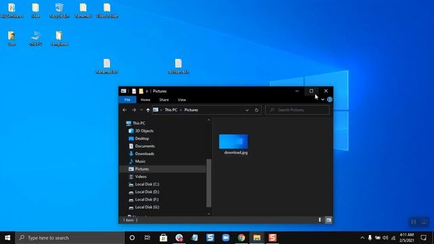Click Pictures in the address bar path
This screenshot has height=244, width=434.
(191, 110)
